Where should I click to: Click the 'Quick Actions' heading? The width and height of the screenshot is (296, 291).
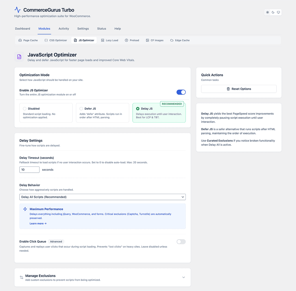click(x=212, y=75)
